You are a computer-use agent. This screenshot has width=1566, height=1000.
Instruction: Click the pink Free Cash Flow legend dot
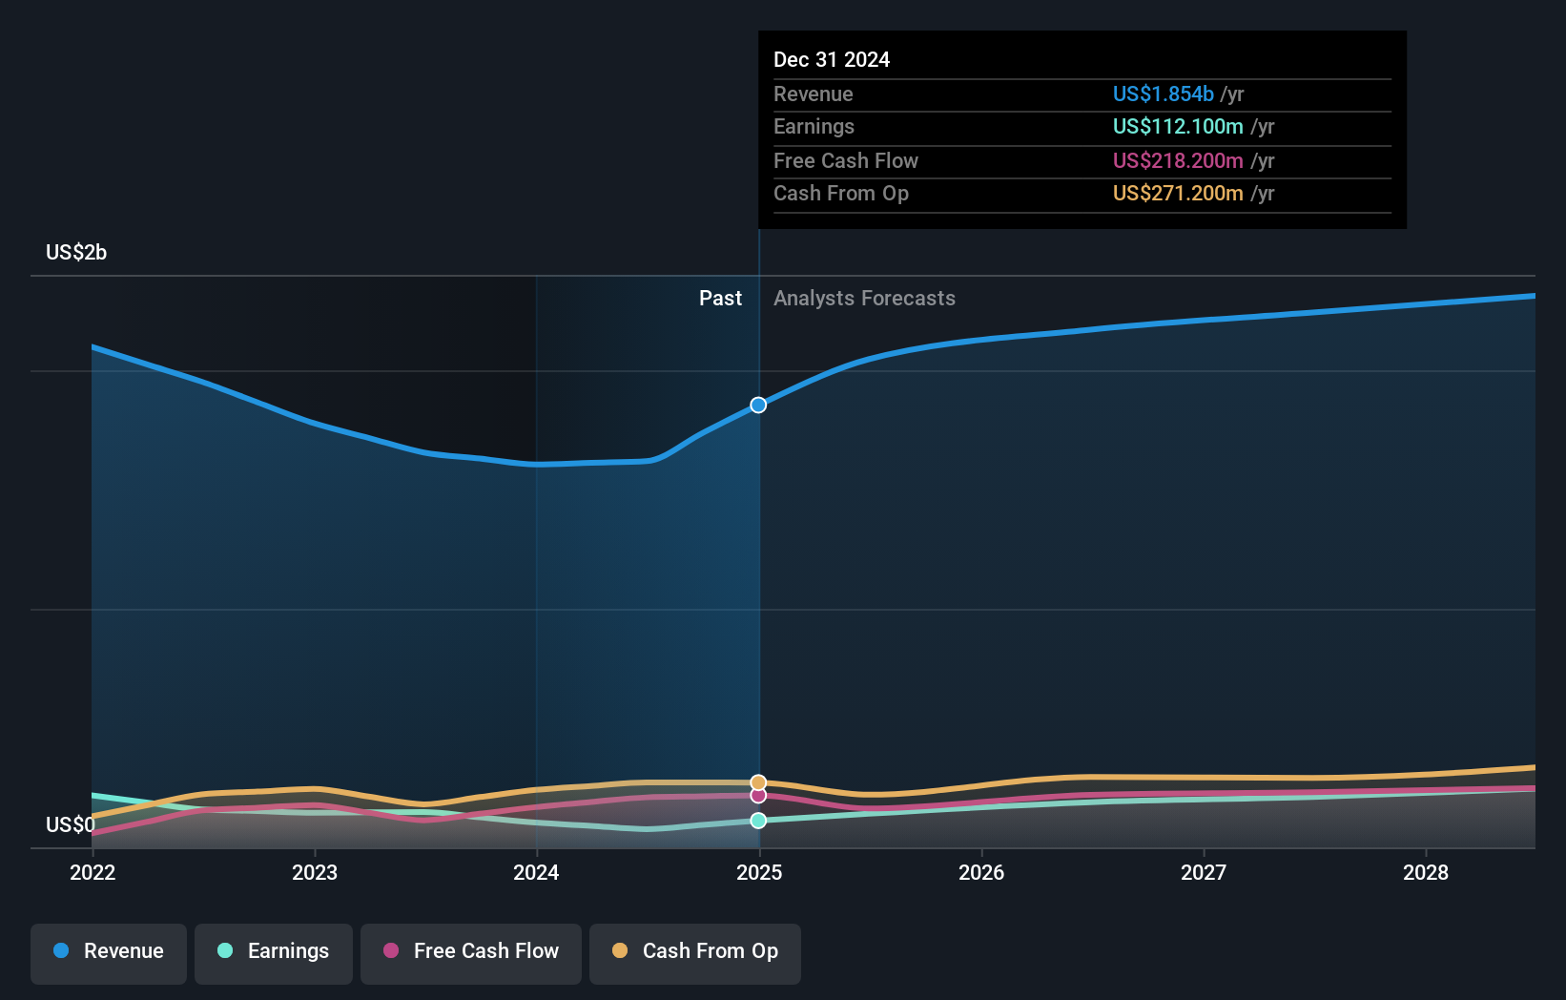tap(392, 951)
